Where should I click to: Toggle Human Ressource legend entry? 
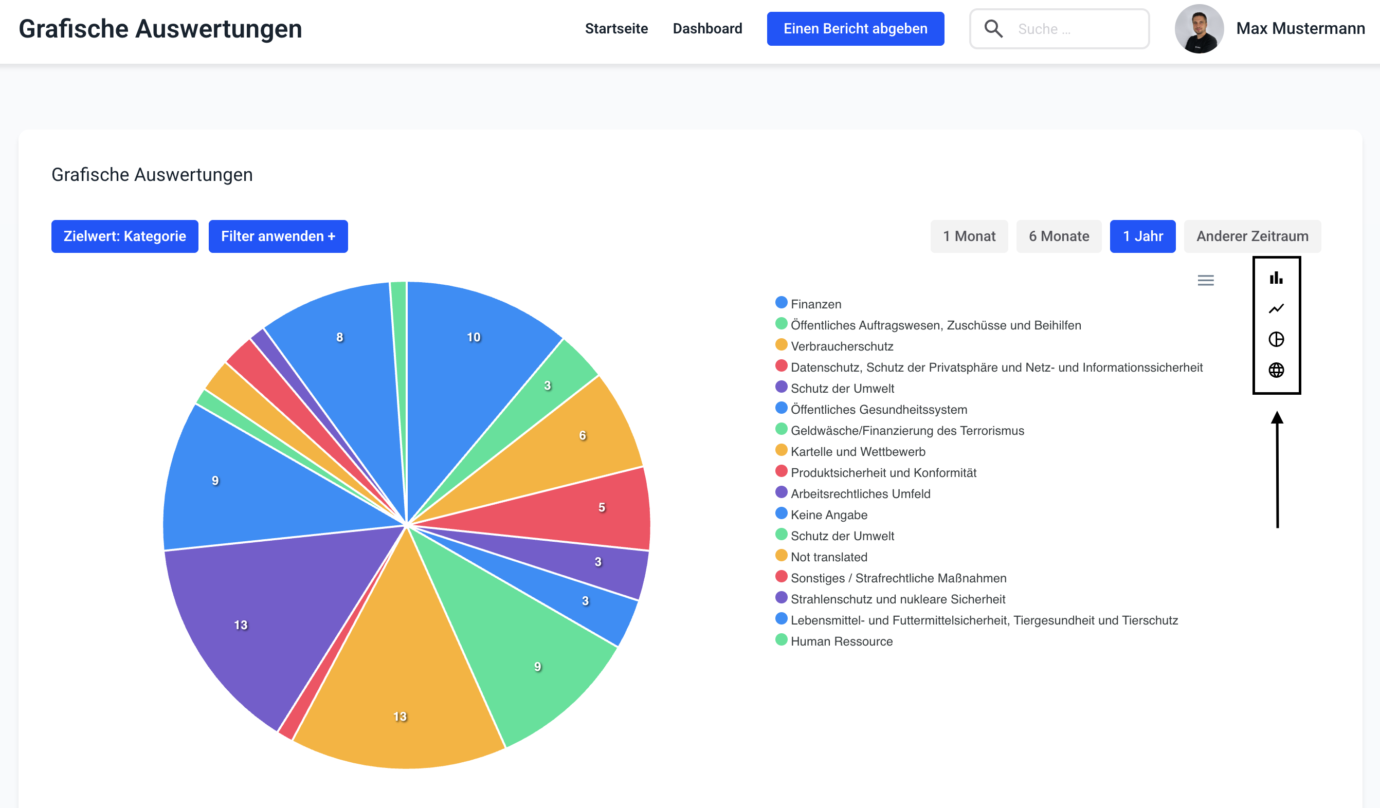(x=841, y=641)
